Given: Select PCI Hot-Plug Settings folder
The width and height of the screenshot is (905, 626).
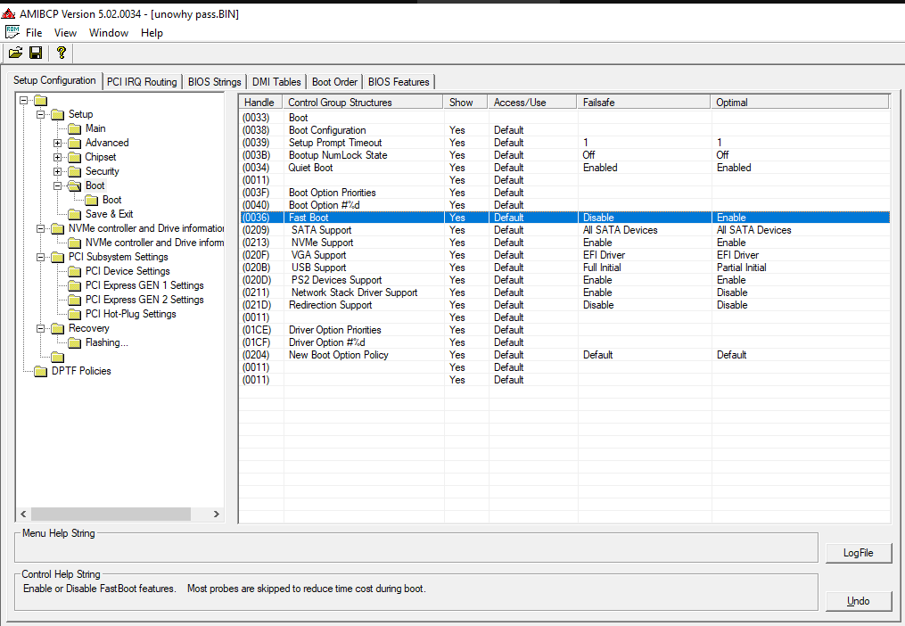Looking at the screenshot, I should (130, 314).
